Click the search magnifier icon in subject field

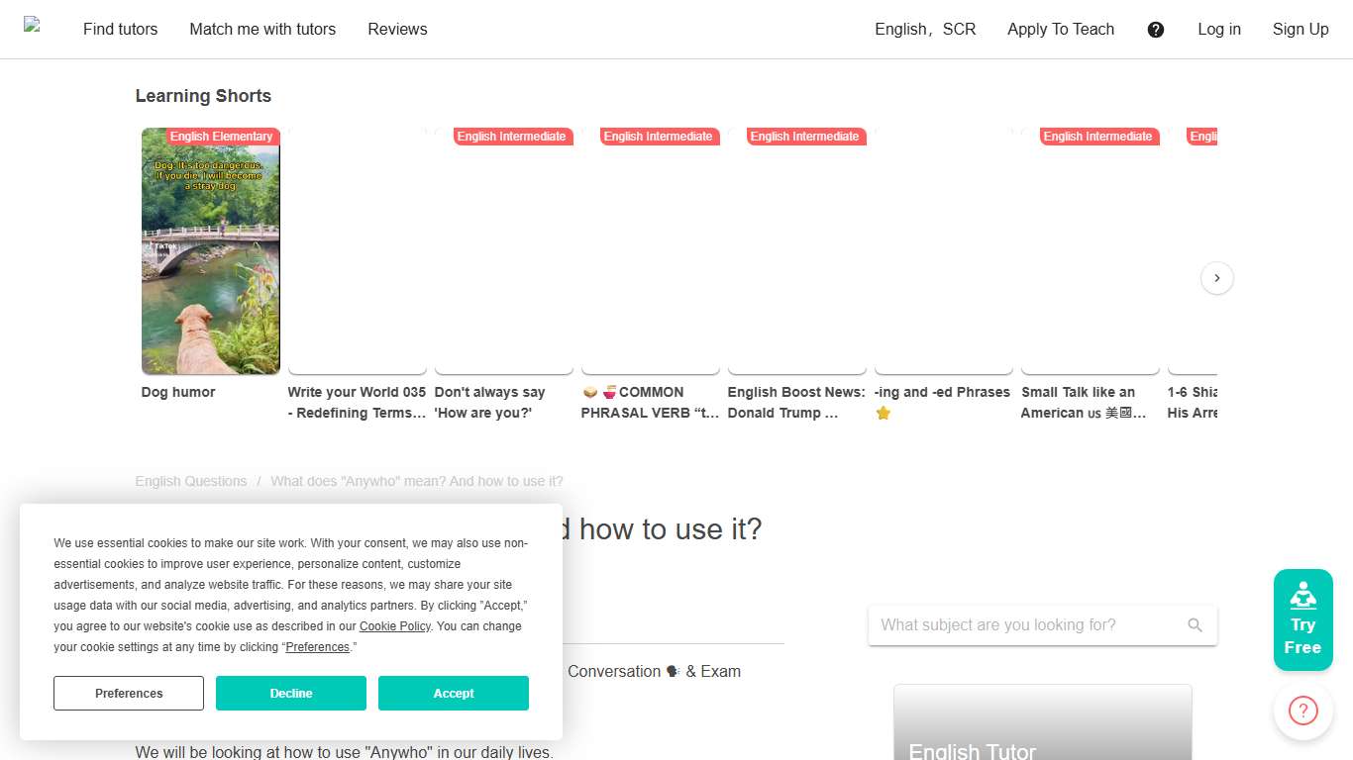(x=1196, y=624)
